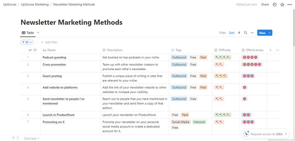Viewport: 295px width, 141px height.
Task: Favorite this page with the star icon
Action: pyautogui.click(x=282, y=5)
